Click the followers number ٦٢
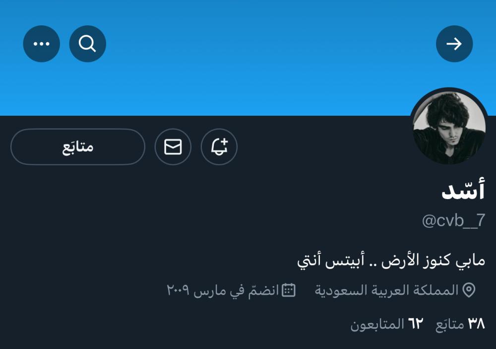This screenshot has height=349, width=496. point(416,324)
